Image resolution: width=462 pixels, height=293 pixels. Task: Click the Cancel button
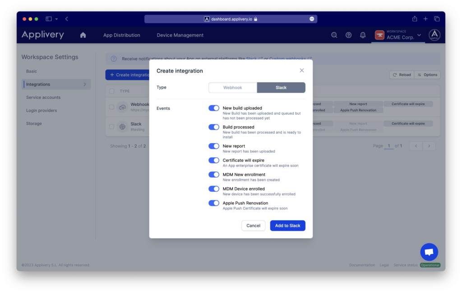tap(254, 225)
